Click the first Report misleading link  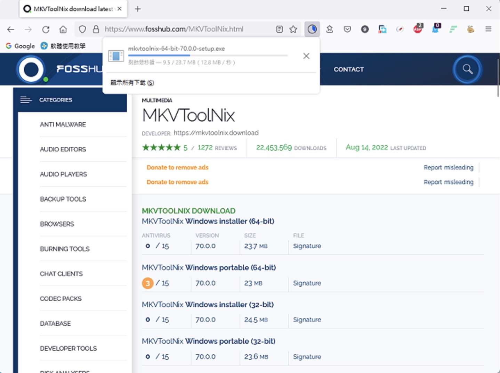pos(449,167)
